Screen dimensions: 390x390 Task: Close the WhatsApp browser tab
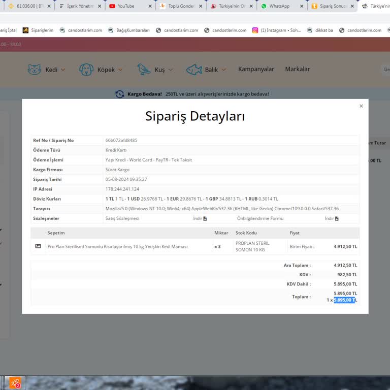(302, 6)
